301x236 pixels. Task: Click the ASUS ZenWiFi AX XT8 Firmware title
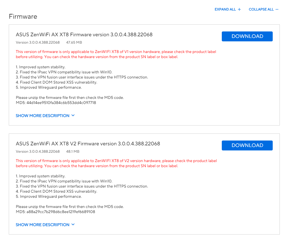pyautogui.click(x=84, y=35)
